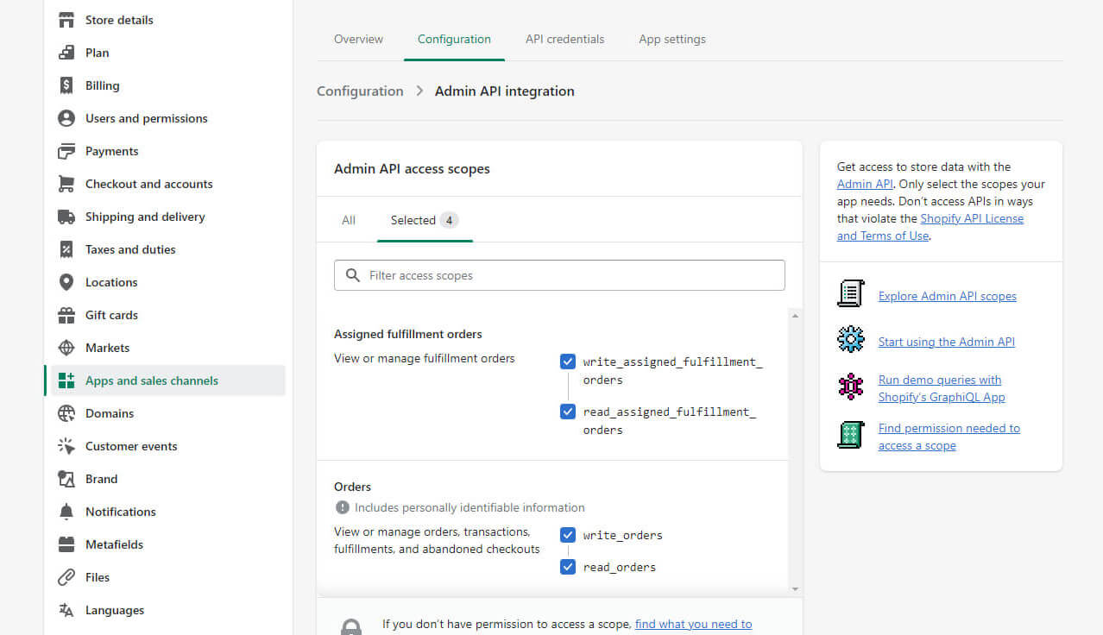The width and height of the screenshot is (1103, 635).
Task: Uncheck the read_assigned_fulfillment_orders checkbox
Action: click(x=568, y=412)
